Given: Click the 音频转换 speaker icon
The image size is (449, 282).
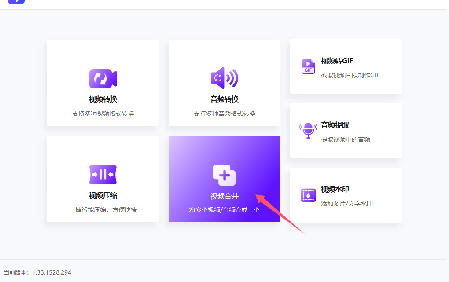Looking at the screenshot, I should coord(224,78).
